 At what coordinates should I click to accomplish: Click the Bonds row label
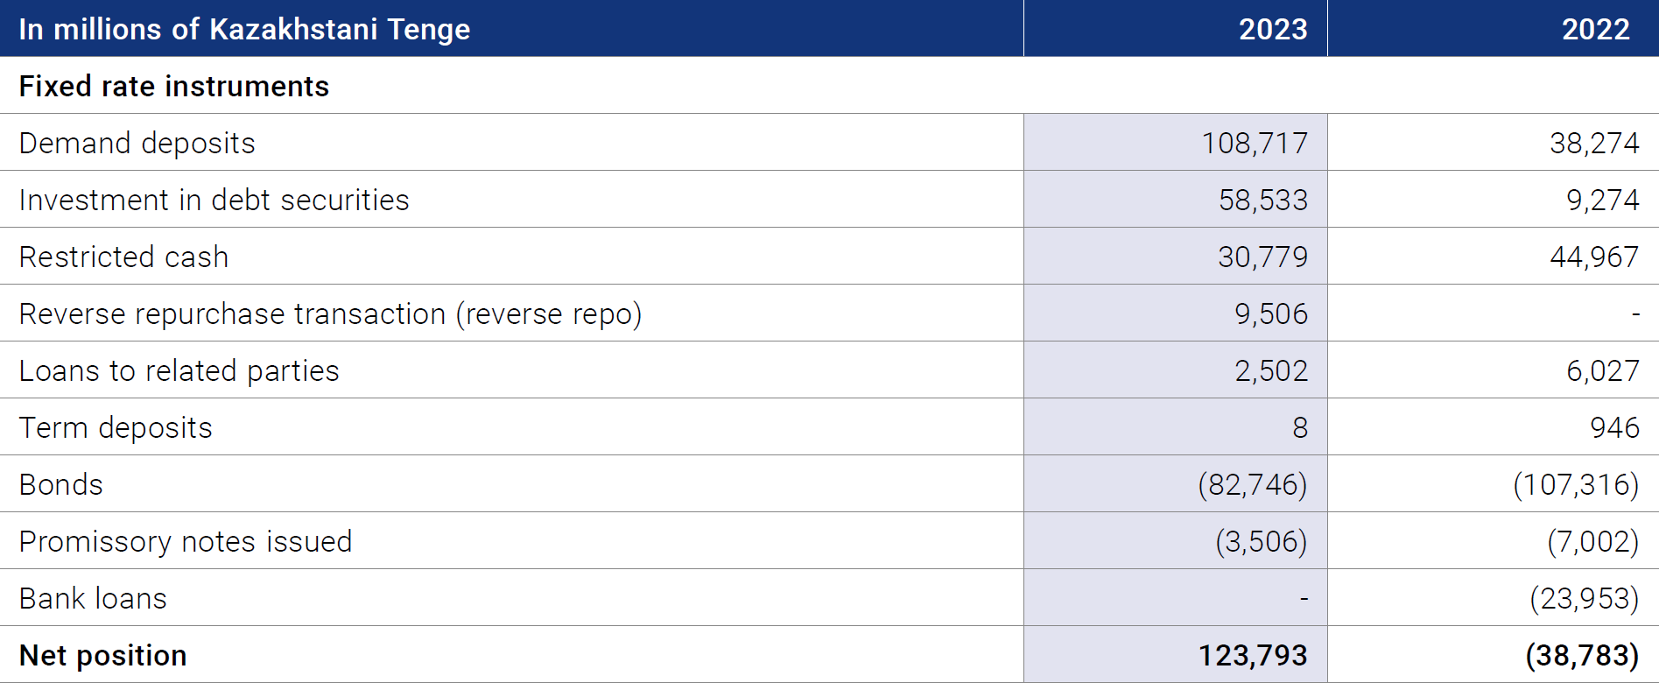click(61, 484)
